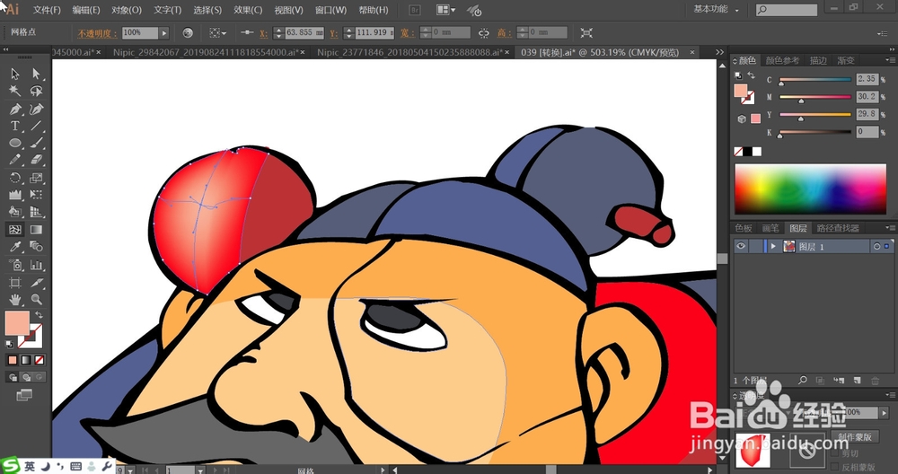Select the Line Segment tool
898x474 pixels.
[36, 126]
